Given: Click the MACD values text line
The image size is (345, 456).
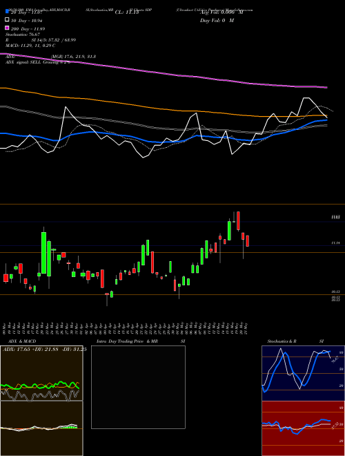Looking at the screenshot, I should point(30,46).
